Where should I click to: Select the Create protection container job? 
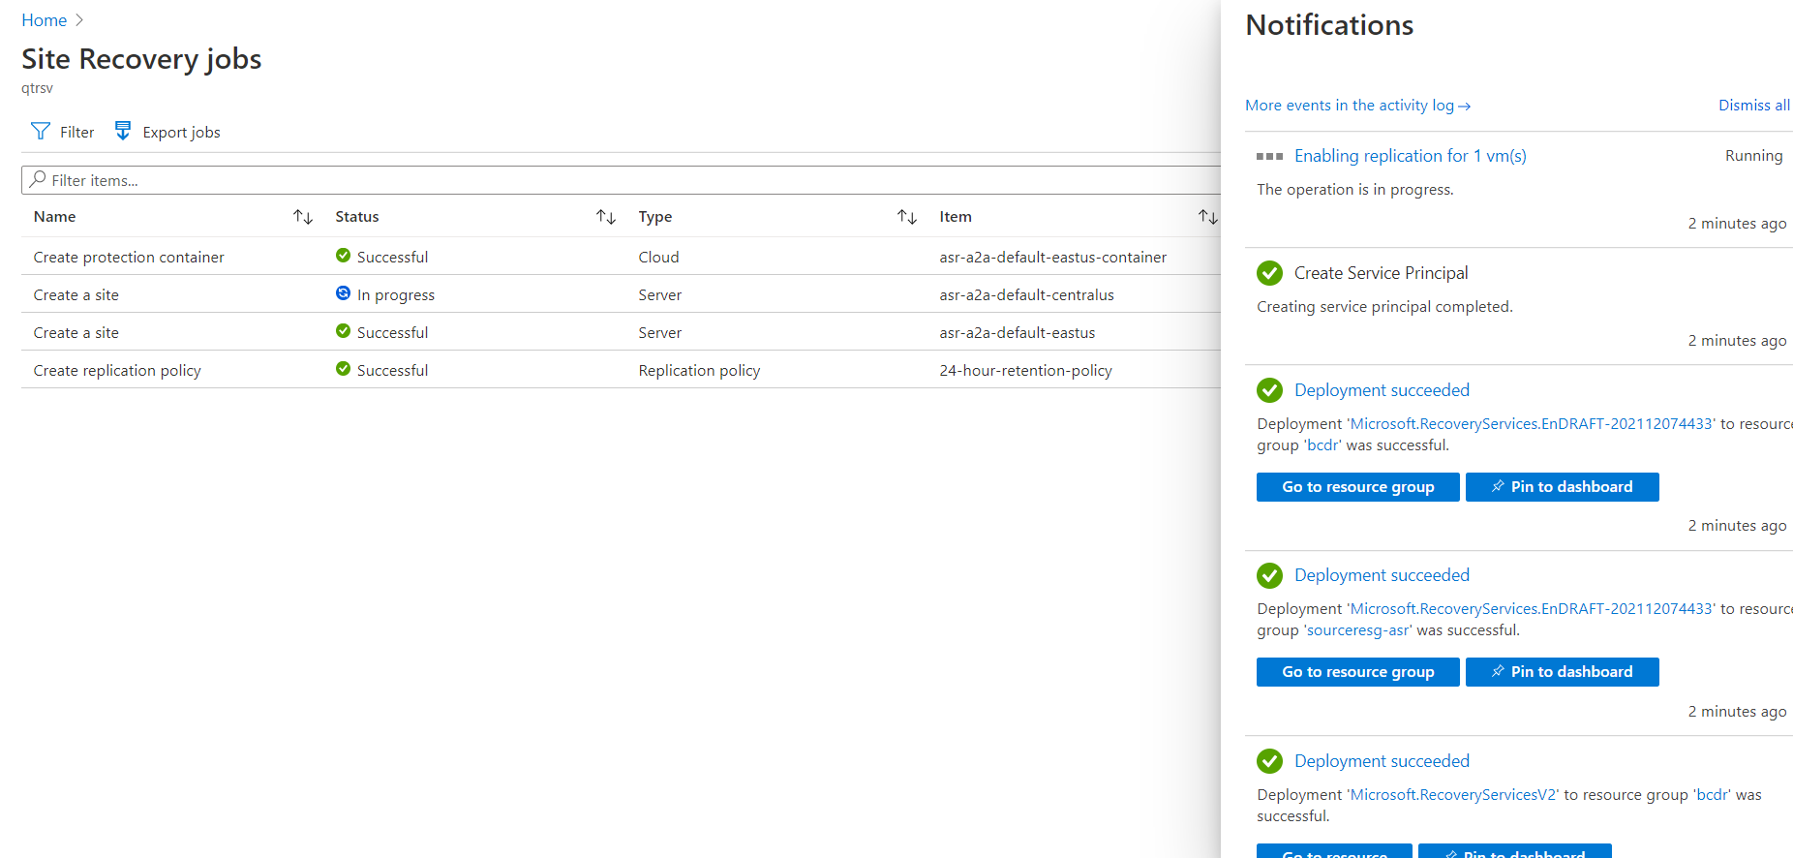[x=129, y=257]
